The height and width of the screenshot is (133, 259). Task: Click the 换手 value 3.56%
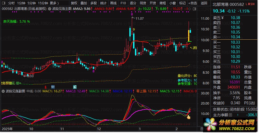pyautogui.click(x=235, y=93)
